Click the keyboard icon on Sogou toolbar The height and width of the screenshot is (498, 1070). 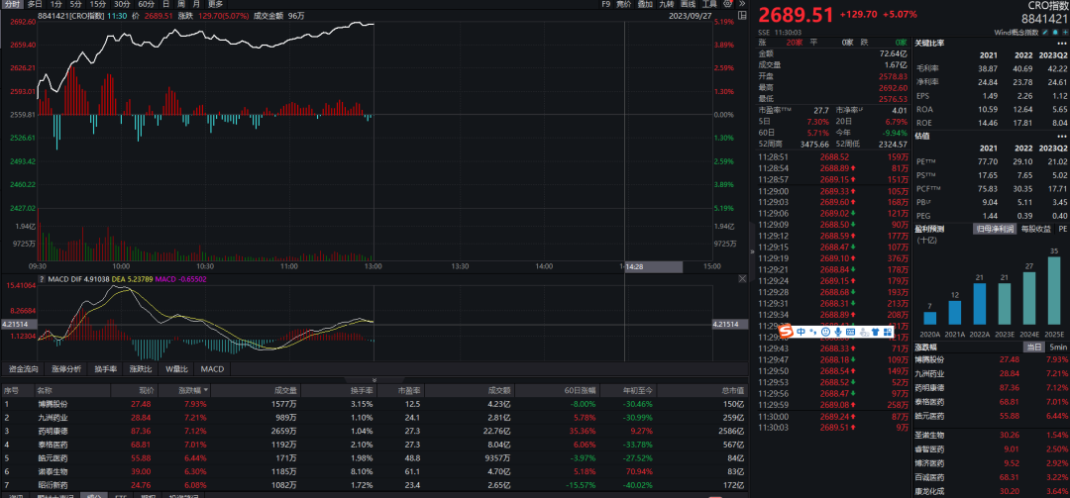[x=850, y=332]
